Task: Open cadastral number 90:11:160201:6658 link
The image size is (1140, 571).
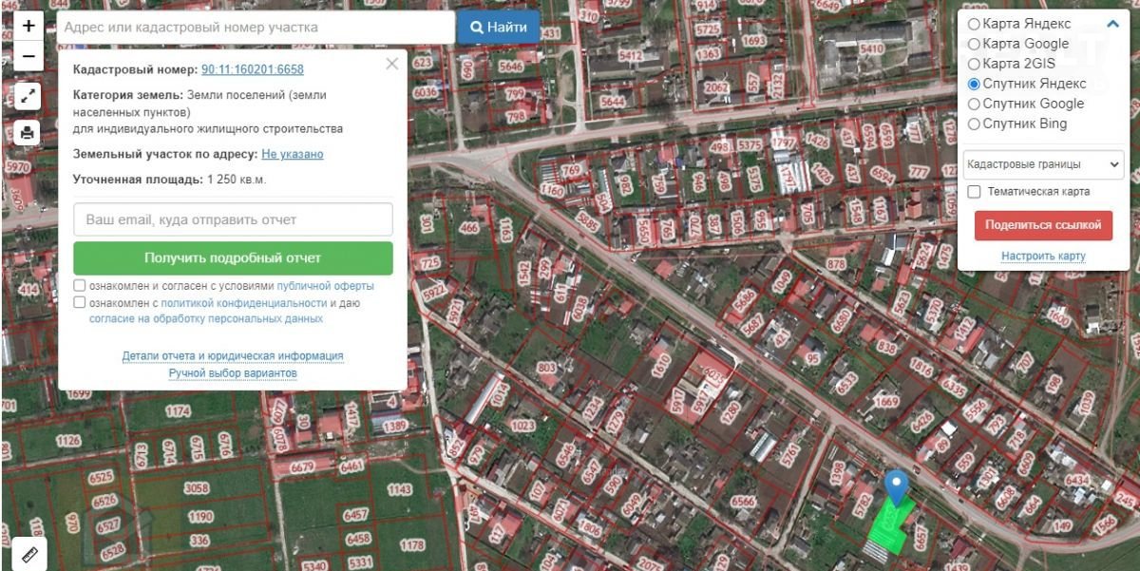Action: [253, 69]
